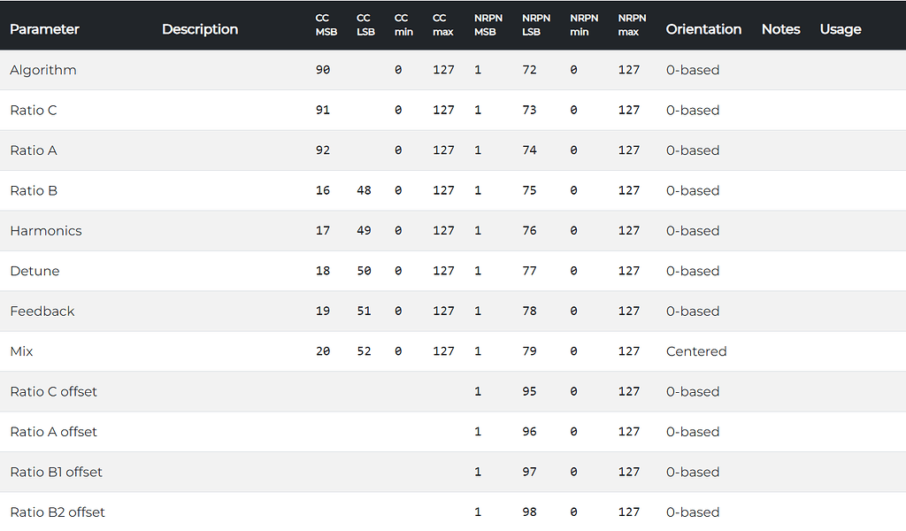Select NRPN LSB value 76 for Harmonics

click(x=529, y=231)
